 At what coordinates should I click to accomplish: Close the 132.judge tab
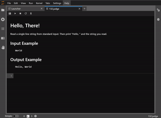79,9
